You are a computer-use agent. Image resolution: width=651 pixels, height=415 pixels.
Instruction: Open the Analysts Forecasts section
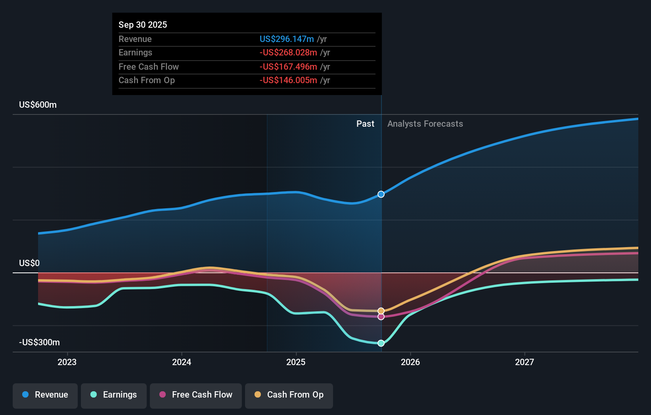click(425, 124)
